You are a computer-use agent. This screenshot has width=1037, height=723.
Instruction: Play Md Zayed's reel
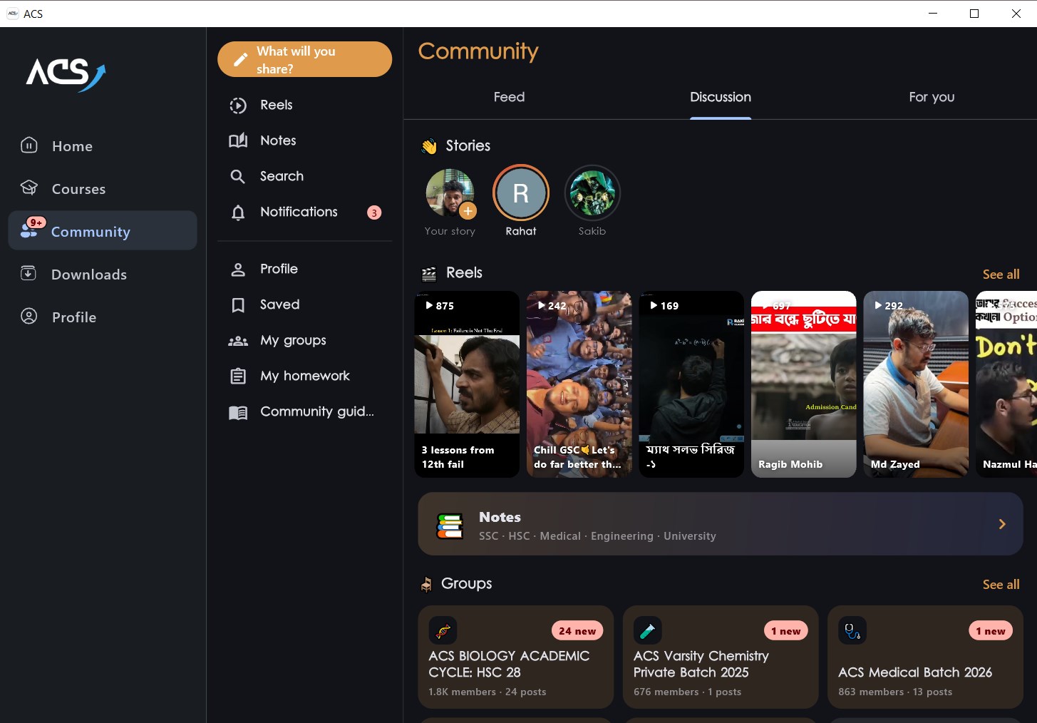916,384
